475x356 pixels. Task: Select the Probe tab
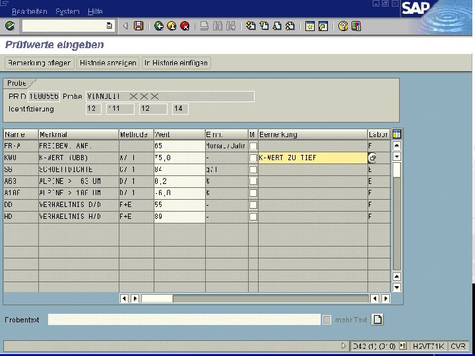[17, 83]
